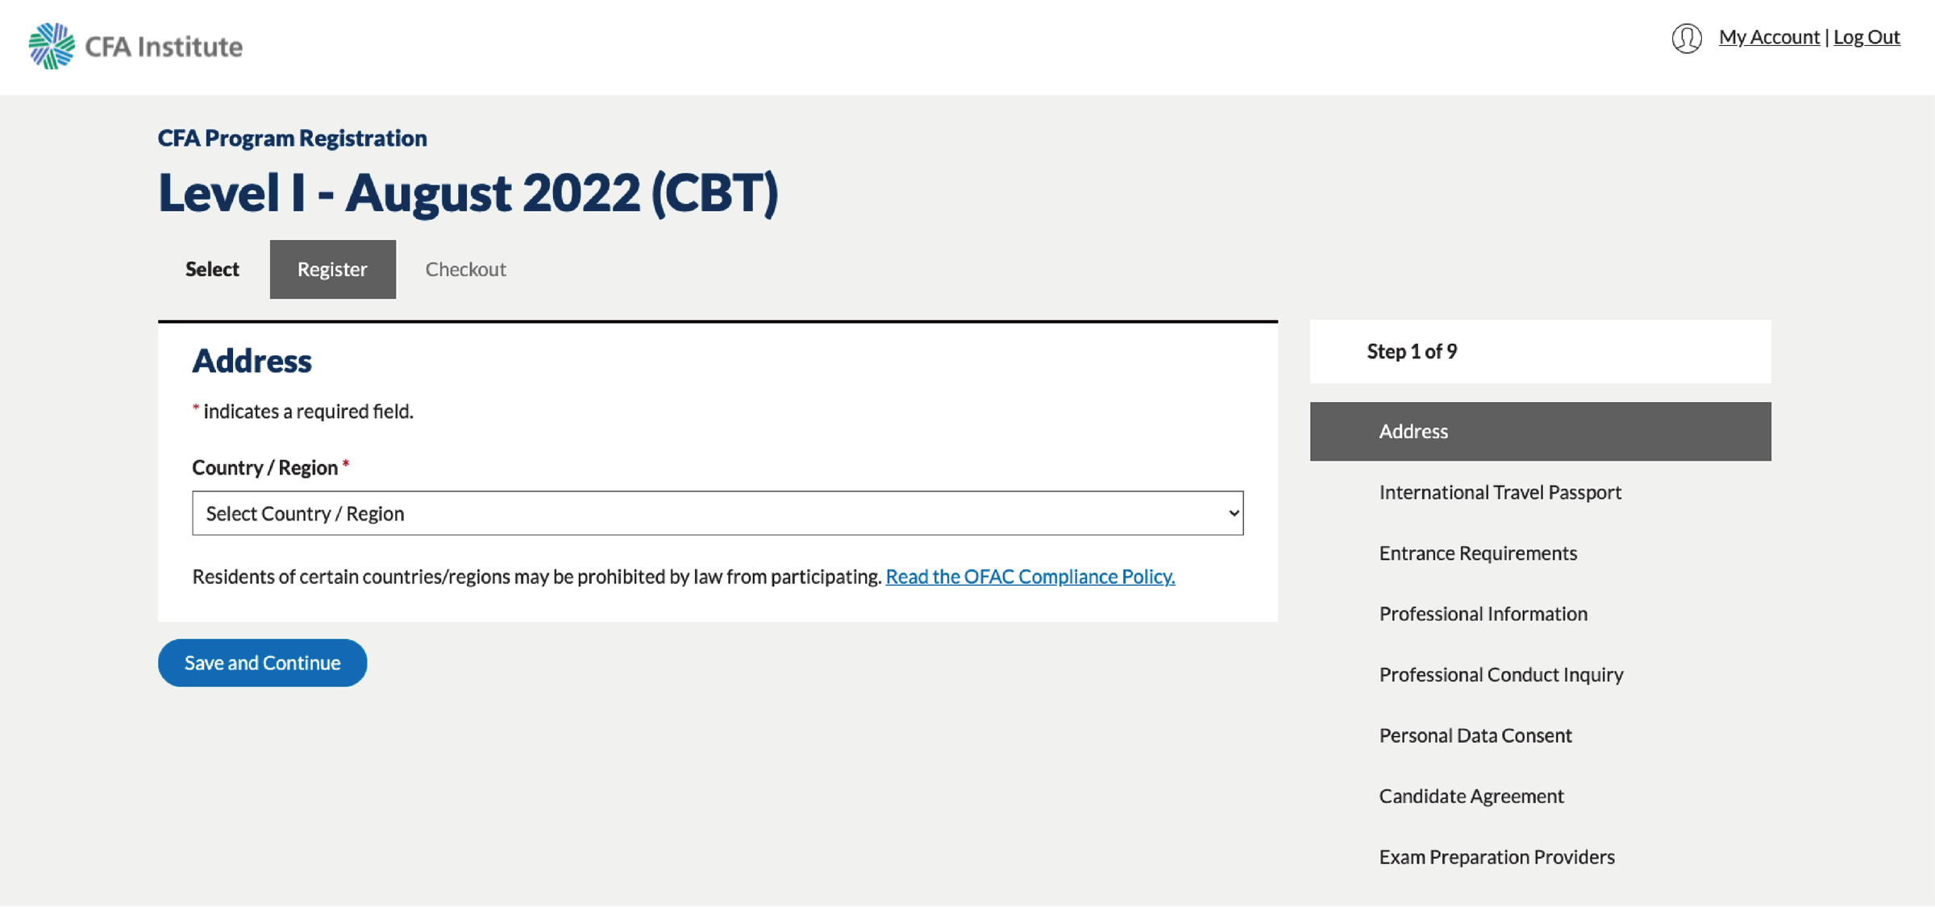Go to International Travel Passport step
Image resolution: width=1935 pixels, height=907 pixels.
tap(1500, 492)
